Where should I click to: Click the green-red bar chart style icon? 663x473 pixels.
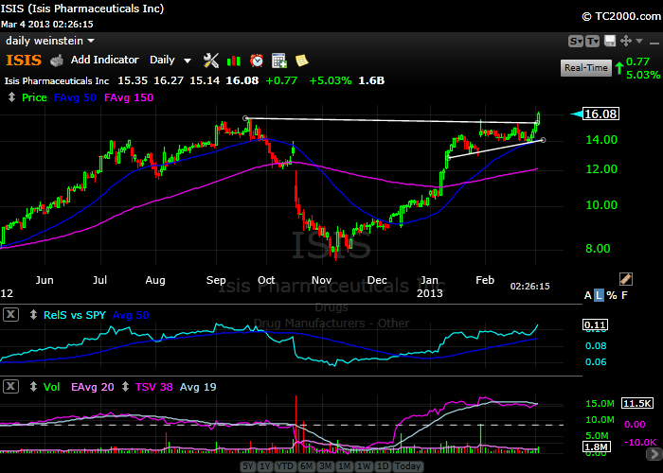tap(233, 61)
